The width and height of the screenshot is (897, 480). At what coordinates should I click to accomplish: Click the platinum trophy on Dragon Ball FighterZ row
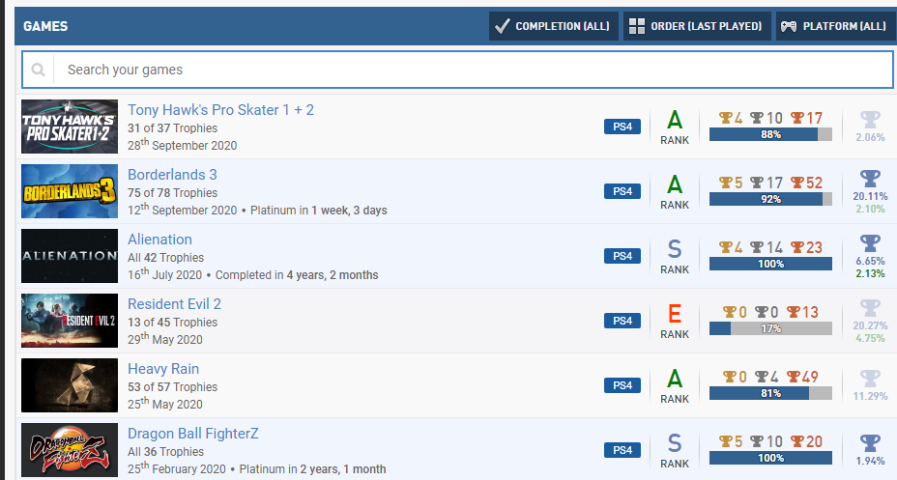(x=870, y=442)
